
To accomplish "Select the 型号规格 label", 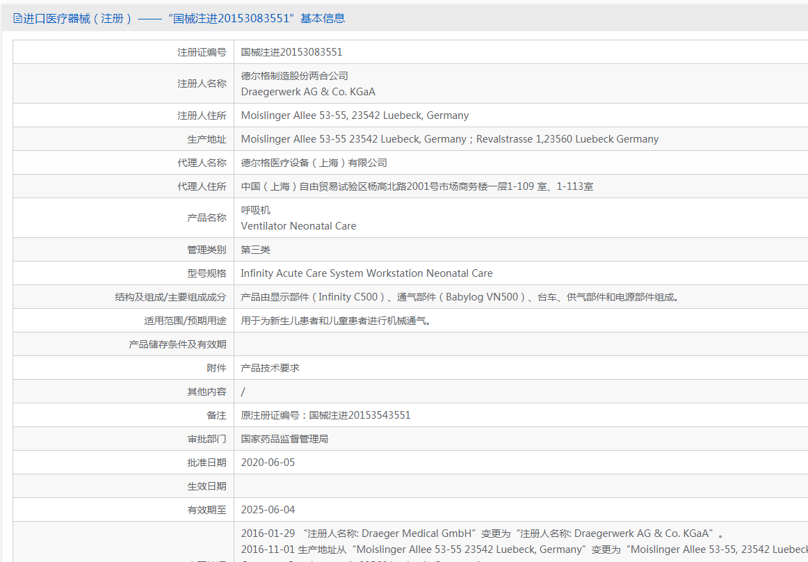I will [207, 274].
